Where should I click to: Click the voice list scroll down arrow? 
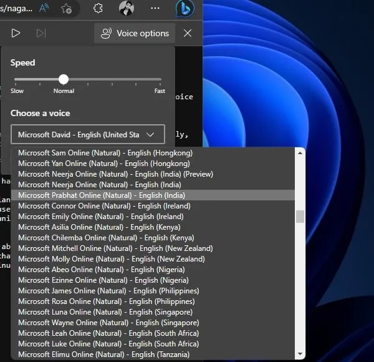click(x=300, y=354)
